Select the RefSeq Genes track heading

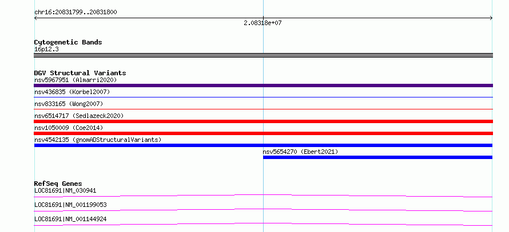pos(58,184)
